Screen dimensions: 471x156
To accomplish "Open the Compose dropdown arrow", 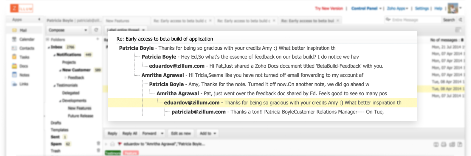I will coord(86,30).
